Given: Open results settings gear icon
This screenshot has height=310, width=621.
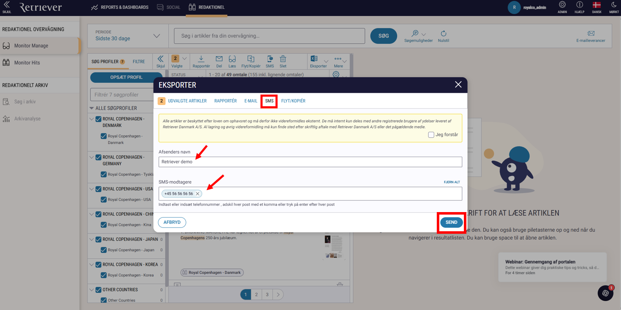Looking at the screenshot, I should [x=336, y=74].
